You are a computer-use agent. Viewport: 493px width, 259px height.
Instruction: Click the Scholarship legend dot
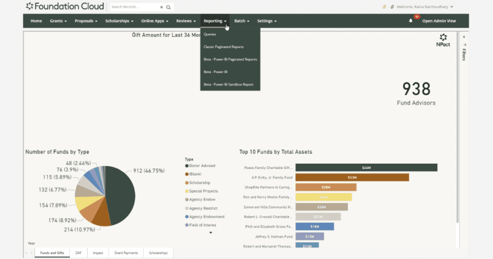coord(187,182)
